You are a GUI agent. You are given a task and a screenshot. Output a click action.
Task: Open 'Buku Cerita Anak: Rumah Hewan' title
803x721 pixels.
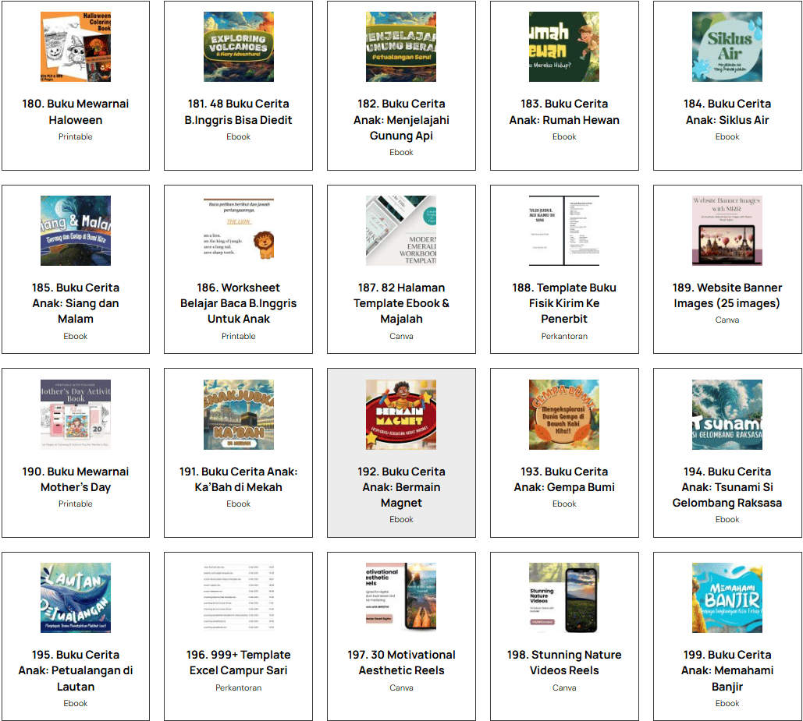[x=564, y=111]
